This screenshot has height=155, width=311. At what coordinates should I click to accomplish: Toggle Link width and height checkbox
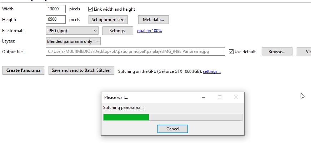coord(90,9)
